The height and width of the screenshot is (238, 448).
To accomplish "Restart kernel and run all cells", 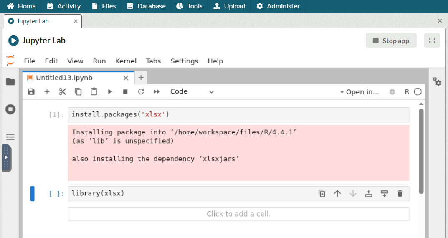I will coord(157,91).
